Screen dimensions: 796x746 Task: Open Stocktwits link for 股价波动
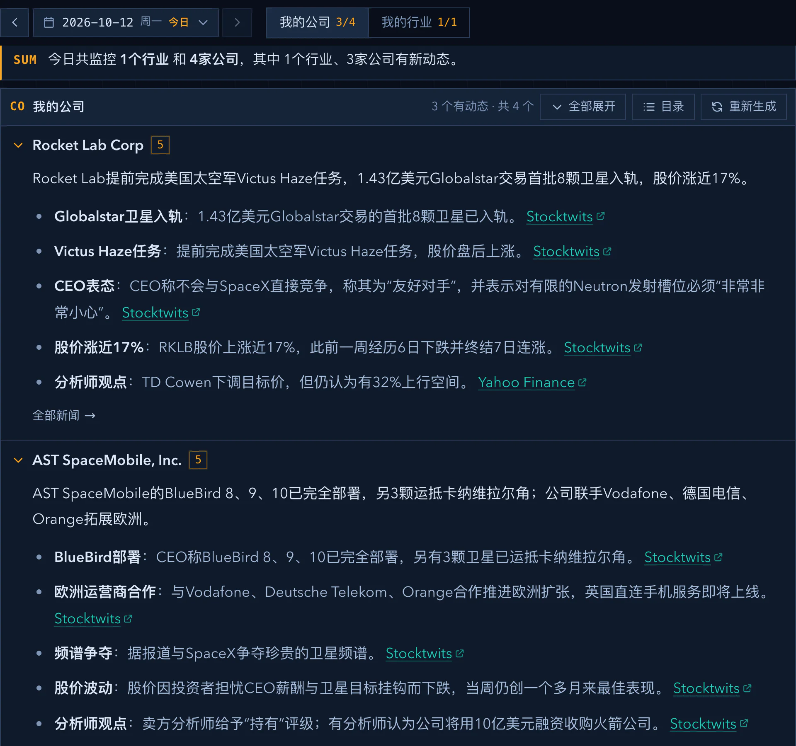(706, 688)
